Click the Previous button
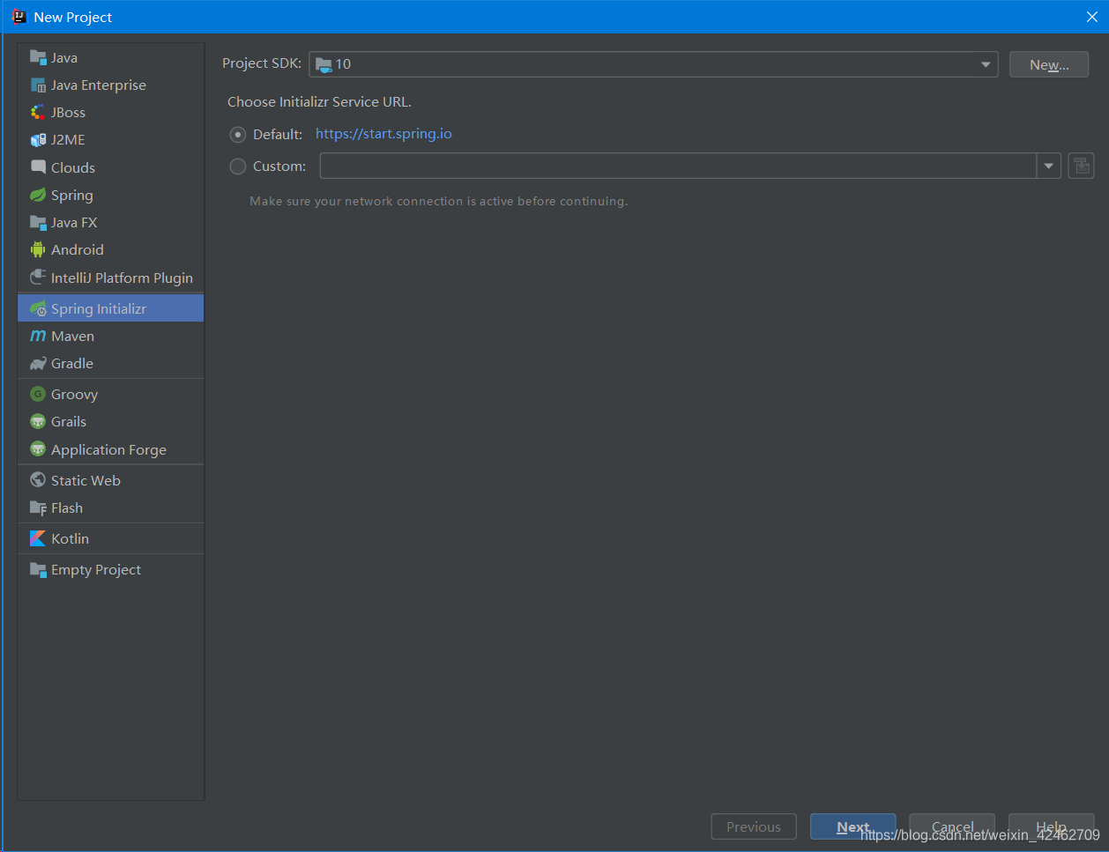Viewport: 1109px width, 852px height. 754,826
